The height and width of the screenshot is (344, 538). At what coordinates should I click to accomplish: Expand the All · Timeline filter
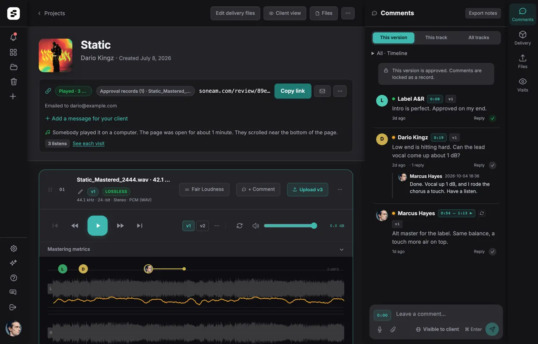(x=389, y=53)
